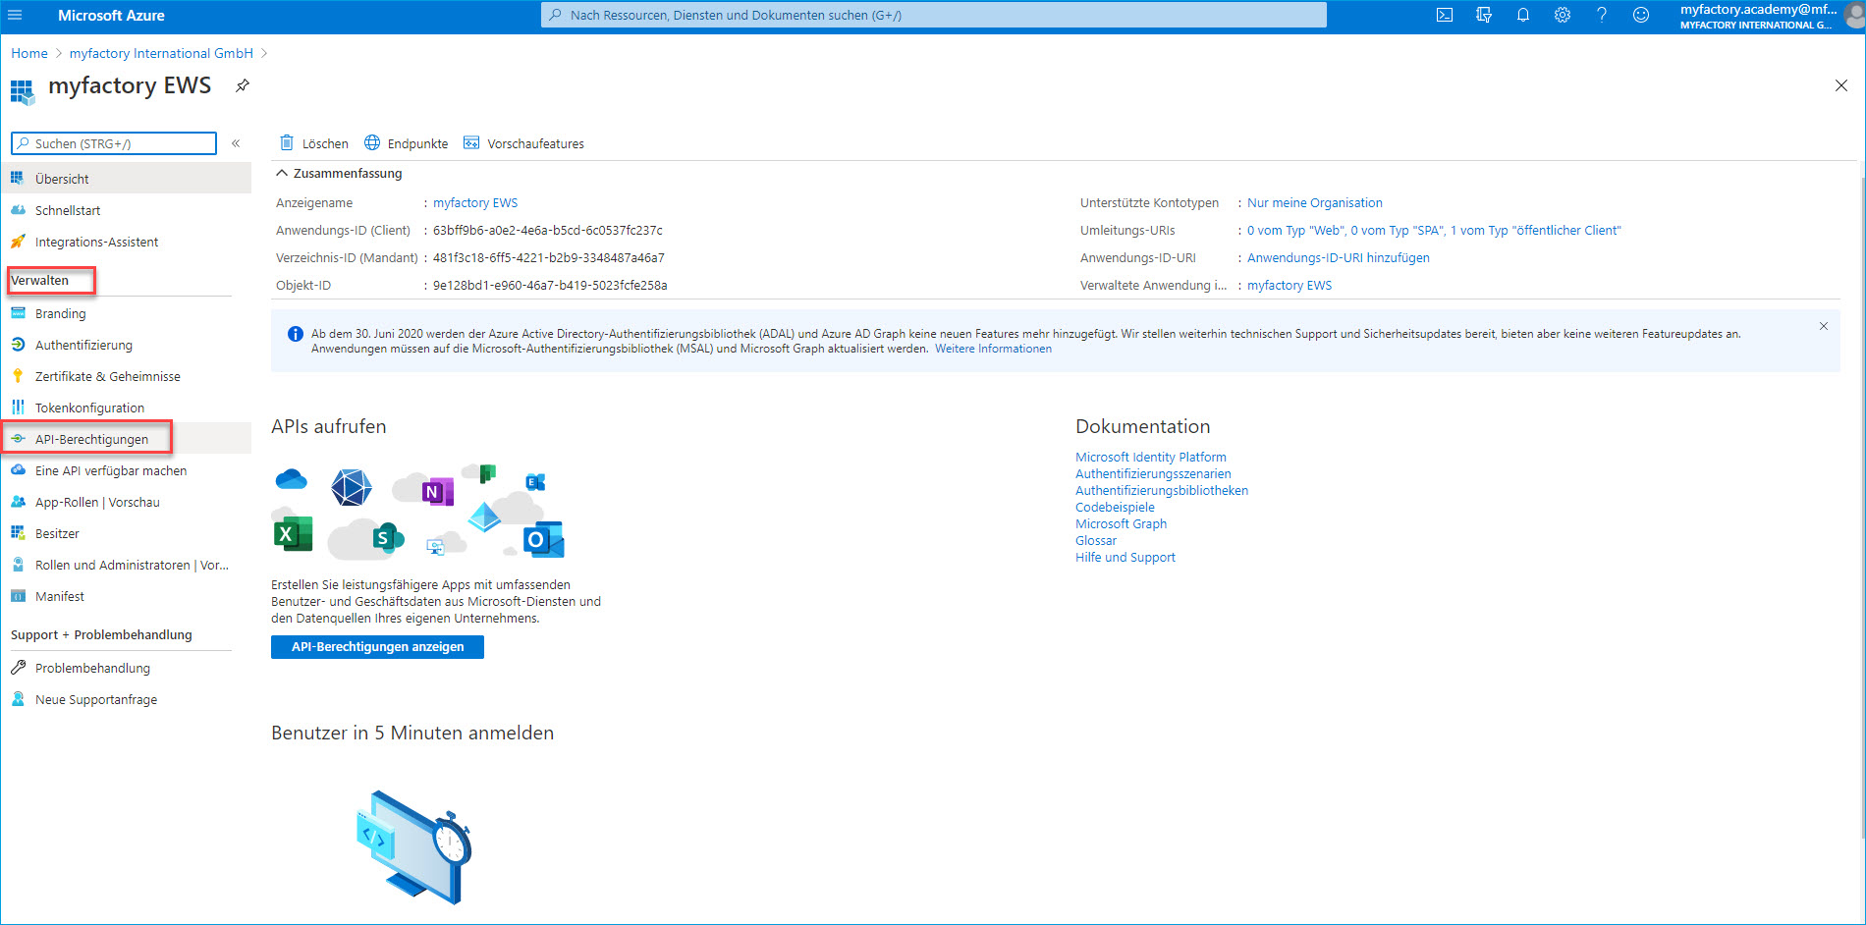Click the Übersicht grid icon

pyautogui.click(x=18, y=179)
